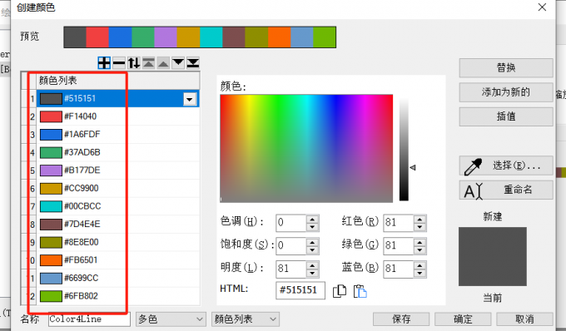Expand the multi-color type dropdown
The height and width of the screenshot is (331, 566).
tap(171, 319)
